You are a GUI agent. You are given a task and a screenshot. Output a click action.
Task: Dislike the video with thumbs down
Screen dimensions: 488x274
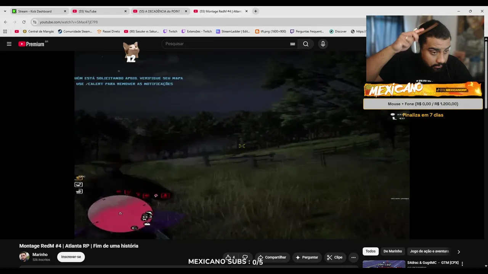click(245, 257)
